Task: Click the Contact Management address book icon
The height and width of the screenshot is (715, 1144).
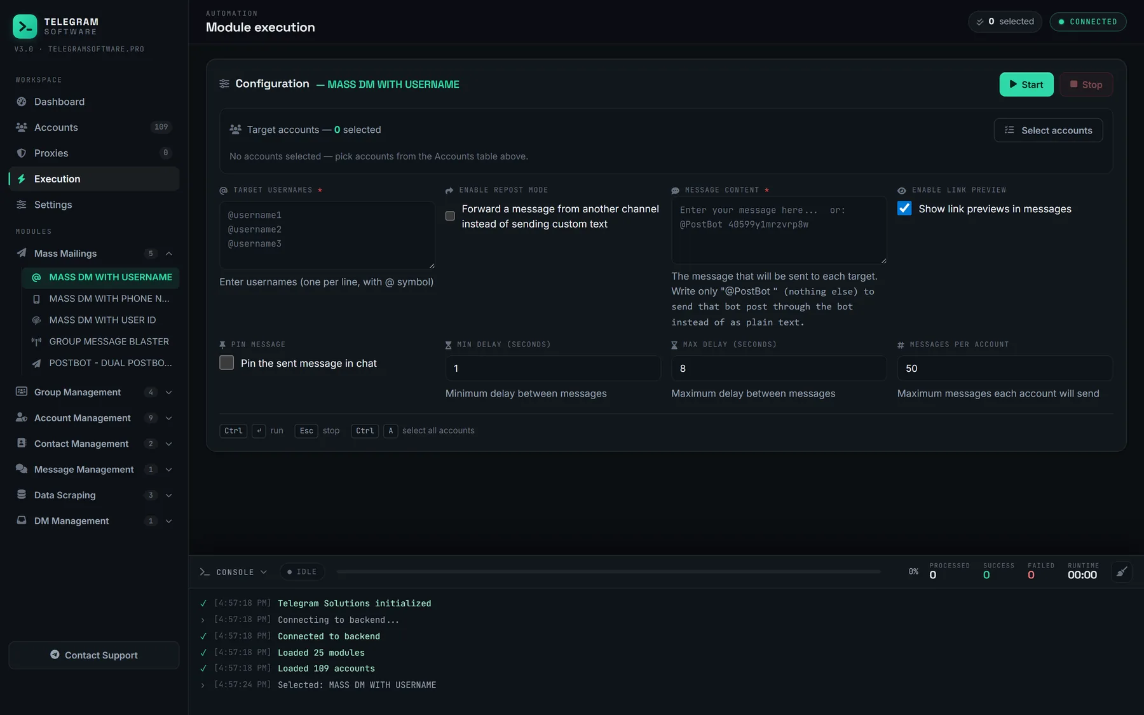Action: [22, 443]
